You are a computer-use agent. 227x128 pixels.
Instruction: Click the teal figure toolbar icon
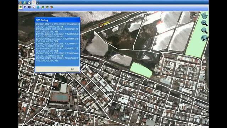tap(38, 7)
